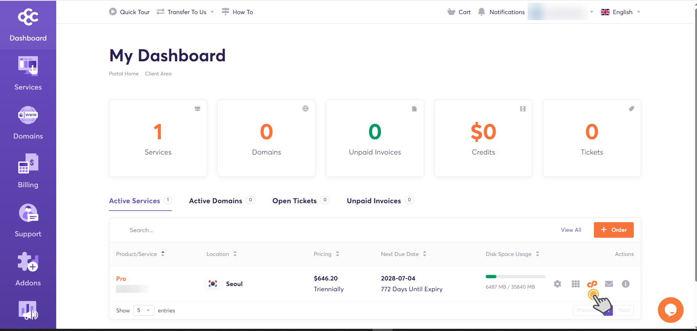The image size is (697, 331).
Task: Click the View All link
Action: click(571, 230)
